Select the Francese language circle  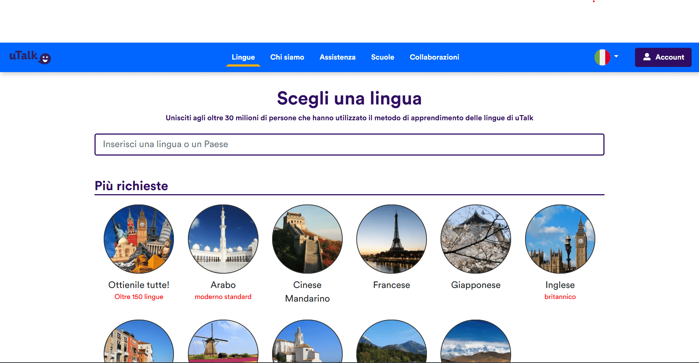coord(391,239)
